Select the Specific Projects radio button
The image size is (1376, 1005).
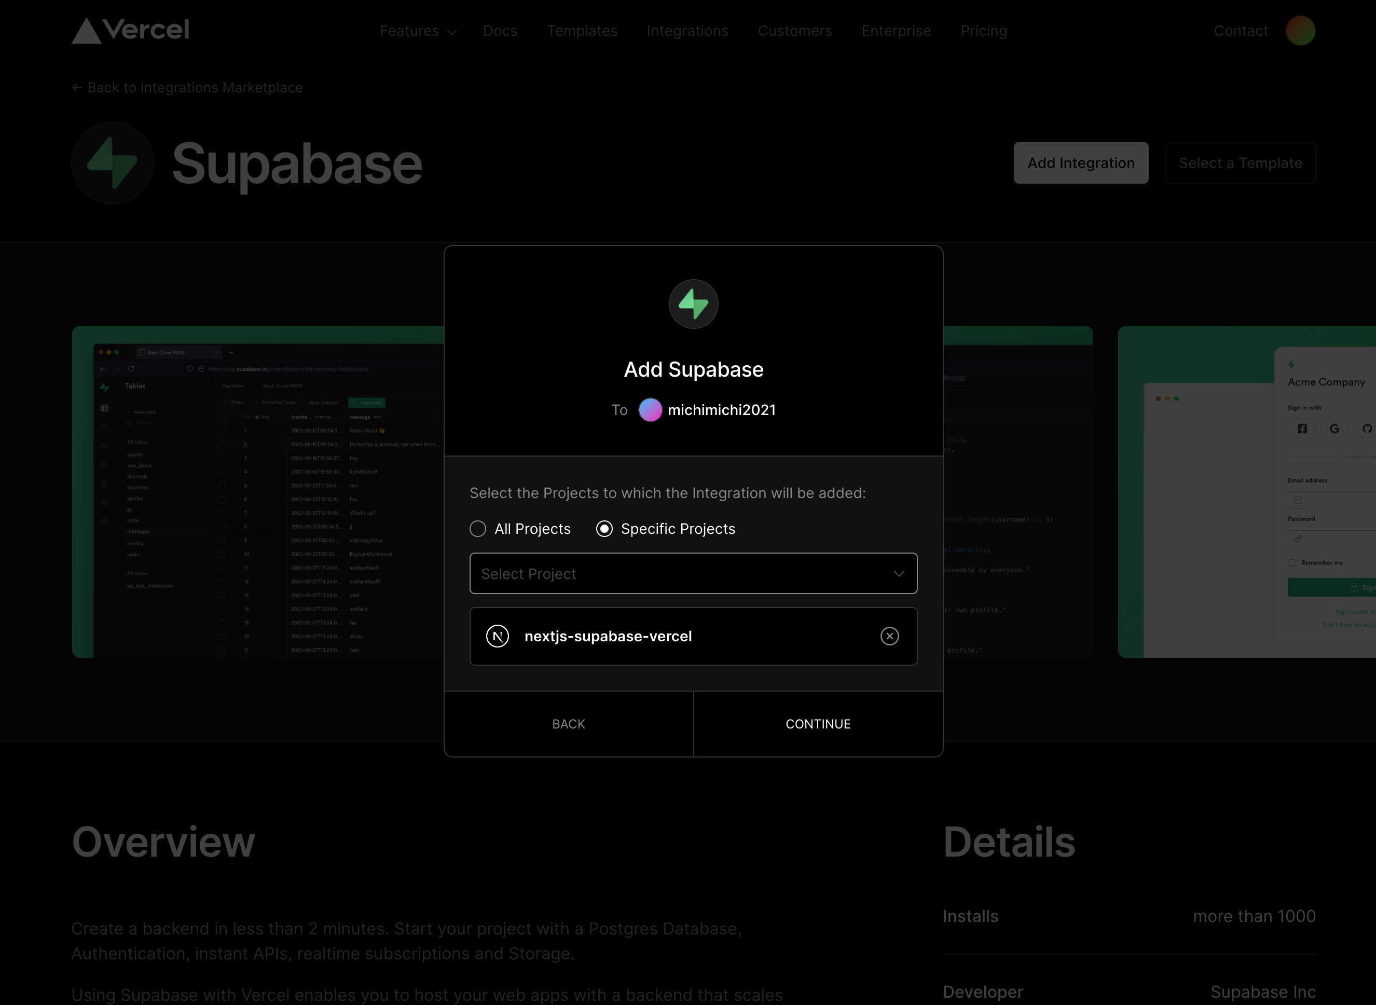[603, 529]
